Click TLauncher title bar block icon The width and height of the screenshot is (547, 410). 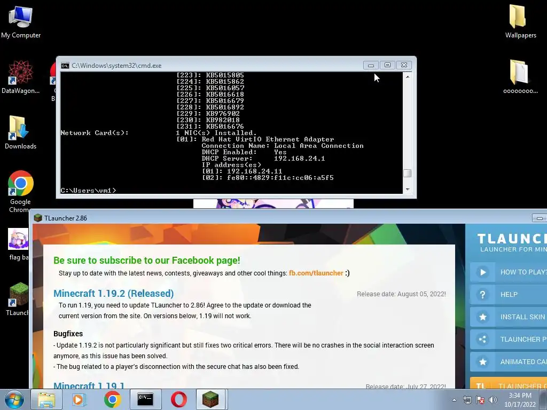[x=38, y=218]
